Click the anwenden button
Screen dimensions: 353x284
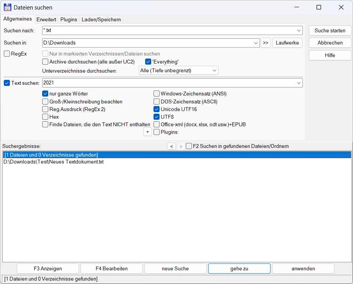303,269
